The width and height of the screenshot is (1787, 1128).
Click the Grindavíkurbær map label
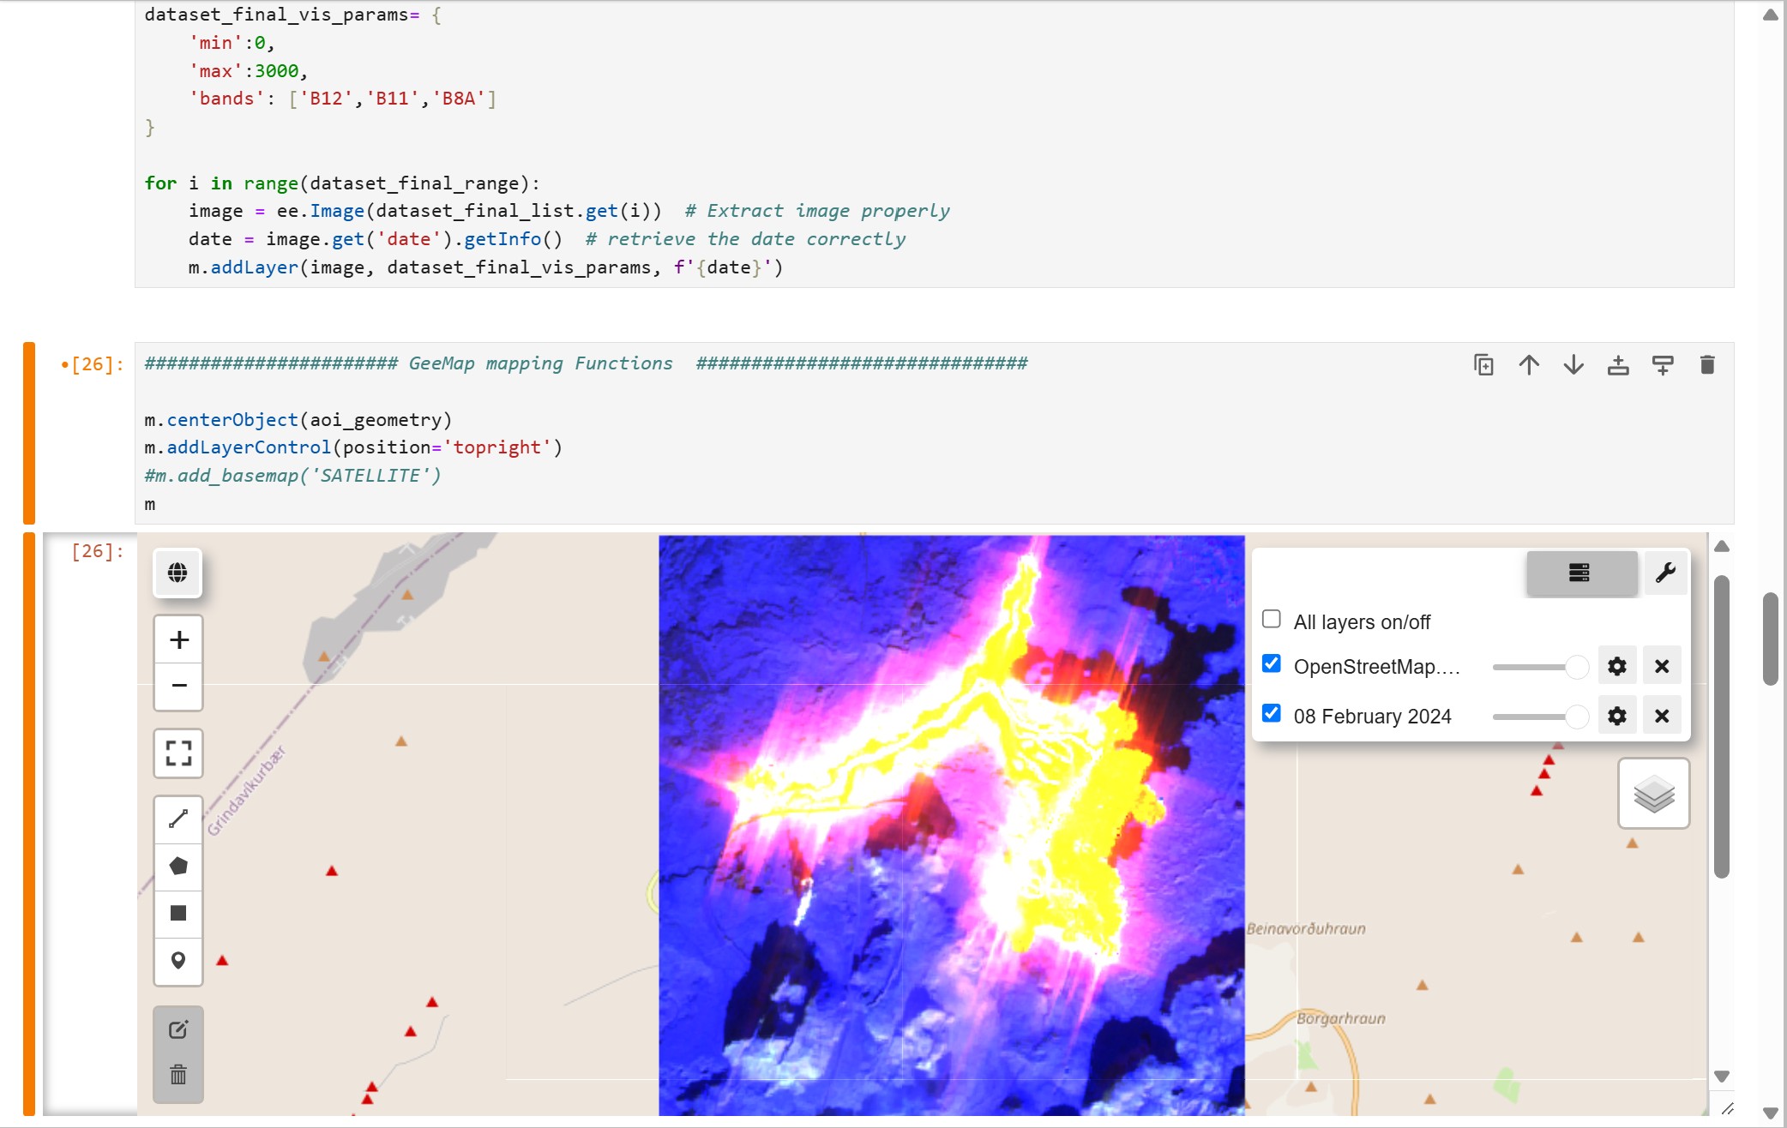[246, 790]
